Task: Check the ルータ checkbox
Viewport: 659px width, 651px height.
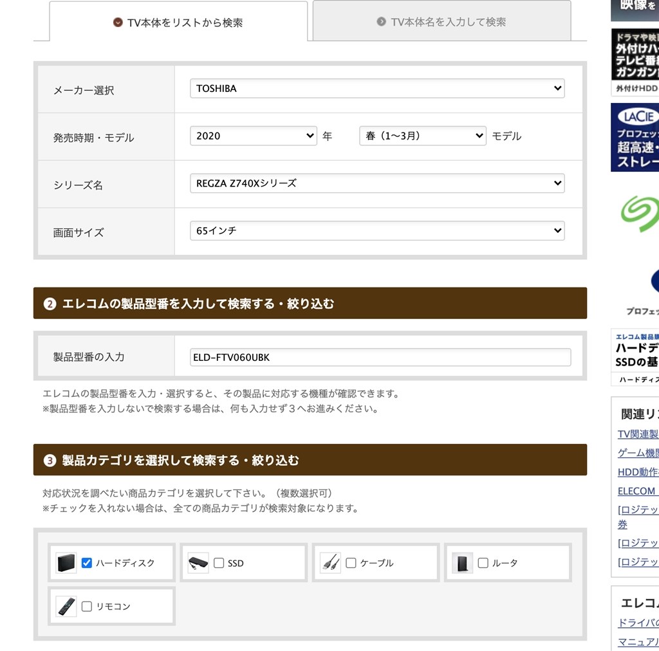Action: [x=483, y=563]
